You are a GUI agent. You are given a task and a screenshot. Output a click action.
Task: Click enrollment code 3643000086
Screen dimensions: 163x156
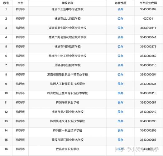click(x=148, y=140)
